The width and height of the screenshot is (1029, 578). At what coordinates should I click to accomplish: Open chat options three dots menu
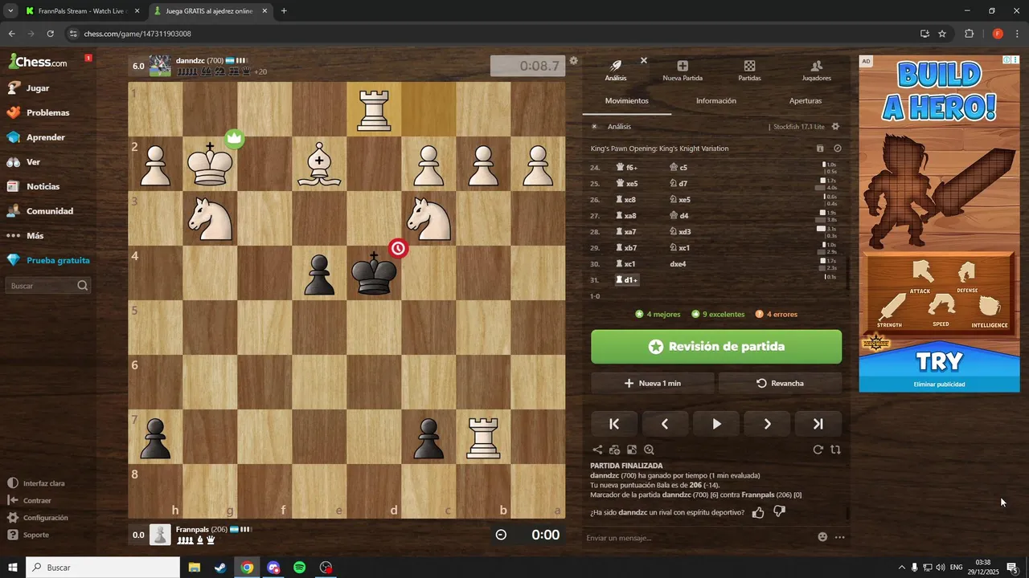[x=840, y=537]
